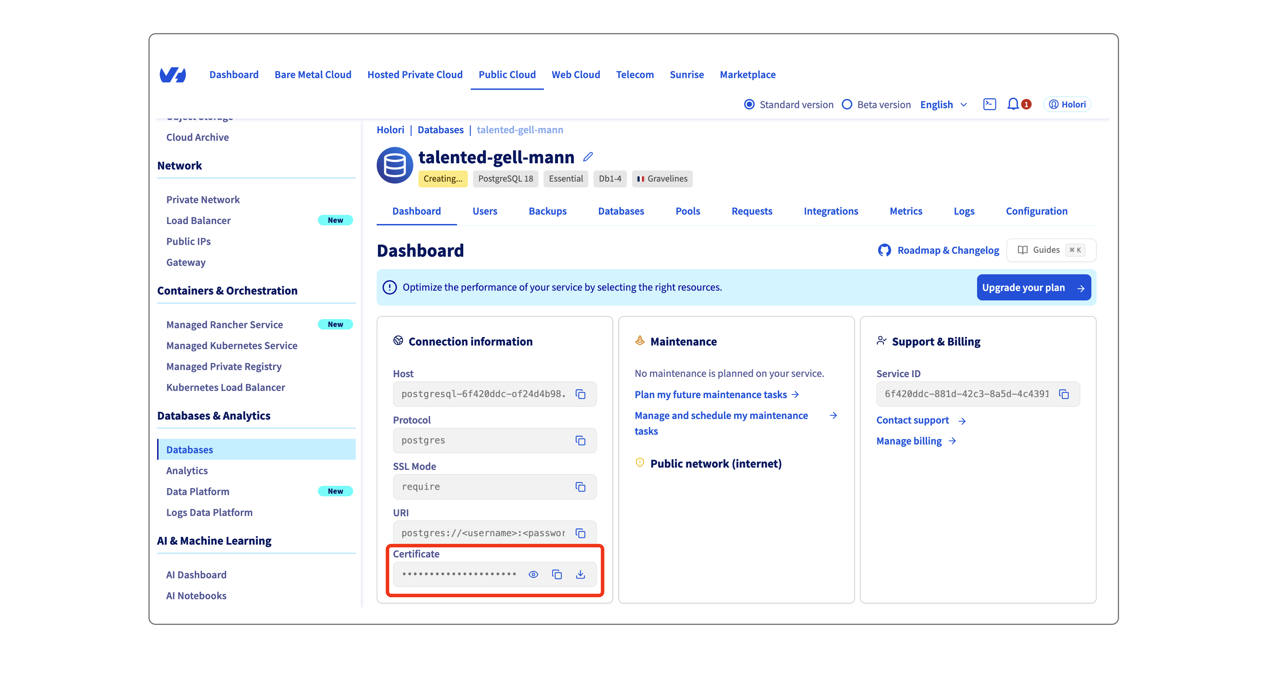Download the certificate file
This screenshot has height=681, width=1278.
[581, 574]
